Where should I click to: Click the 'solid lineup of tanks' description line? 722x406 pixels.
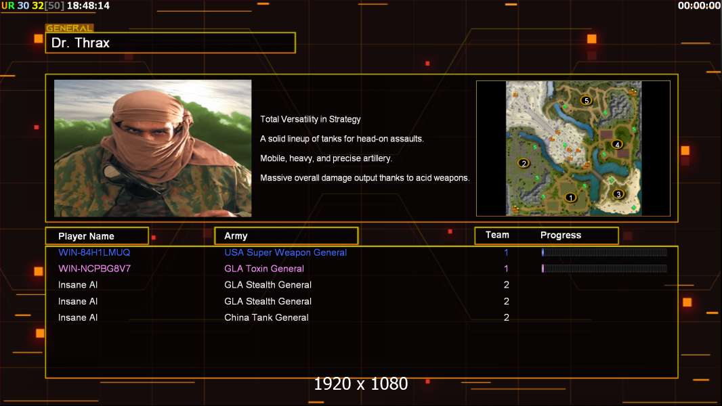(342, 139)
